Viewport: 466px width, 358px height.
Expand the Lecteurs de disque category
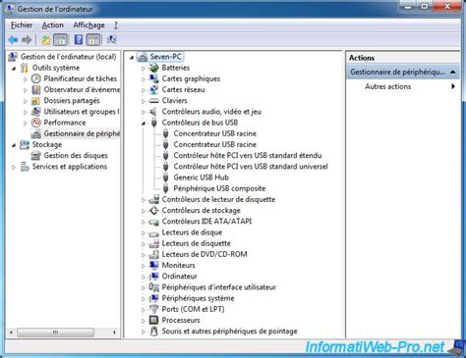[144, 233]
